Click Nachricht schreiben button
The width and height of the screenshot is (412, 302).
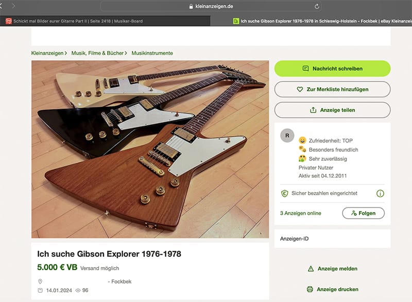pyautogui.click(x=332, y=68)
